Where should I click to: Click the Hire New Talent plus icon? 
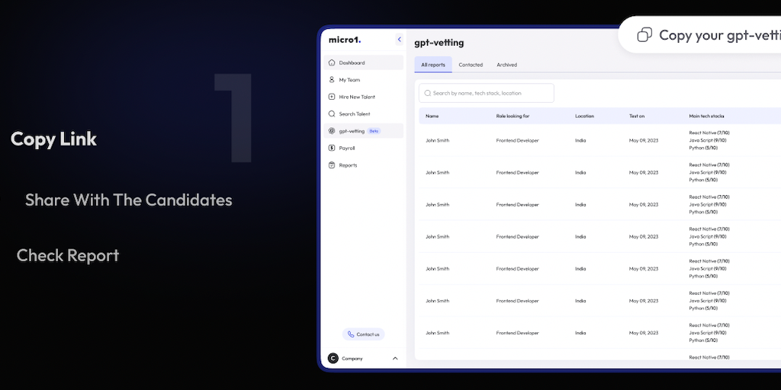coord(332,97)
